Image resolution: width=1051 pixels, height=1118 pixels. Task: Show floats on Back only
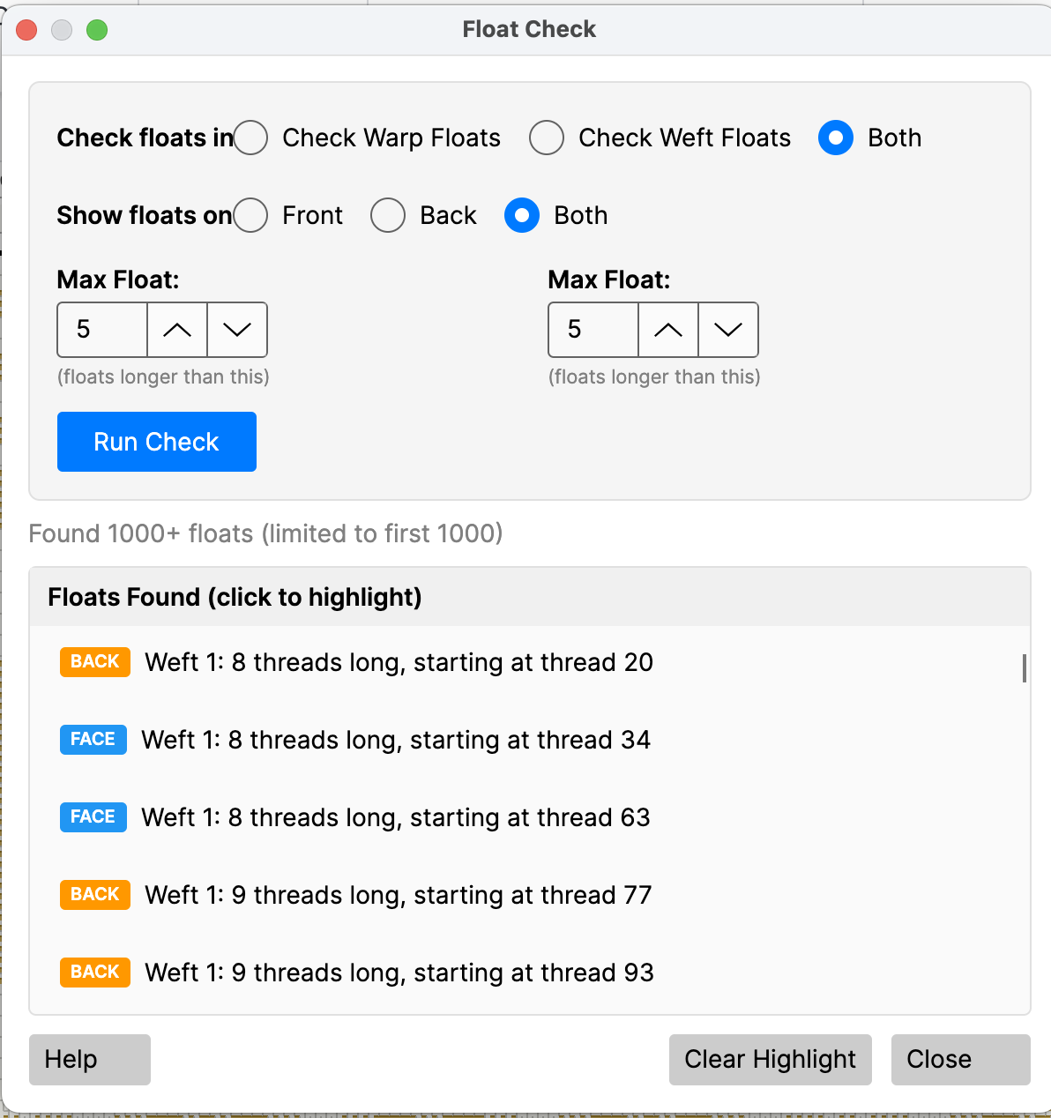[x=388, y=215]
